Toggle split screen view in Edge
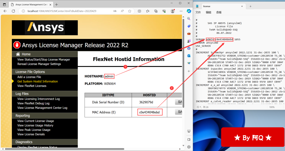This screenshot has height=151, width=285. coord(139,11)
